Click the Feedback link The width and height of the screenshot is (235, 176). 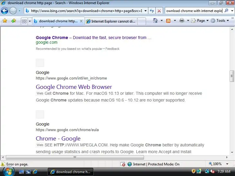[x=113, y=49]
